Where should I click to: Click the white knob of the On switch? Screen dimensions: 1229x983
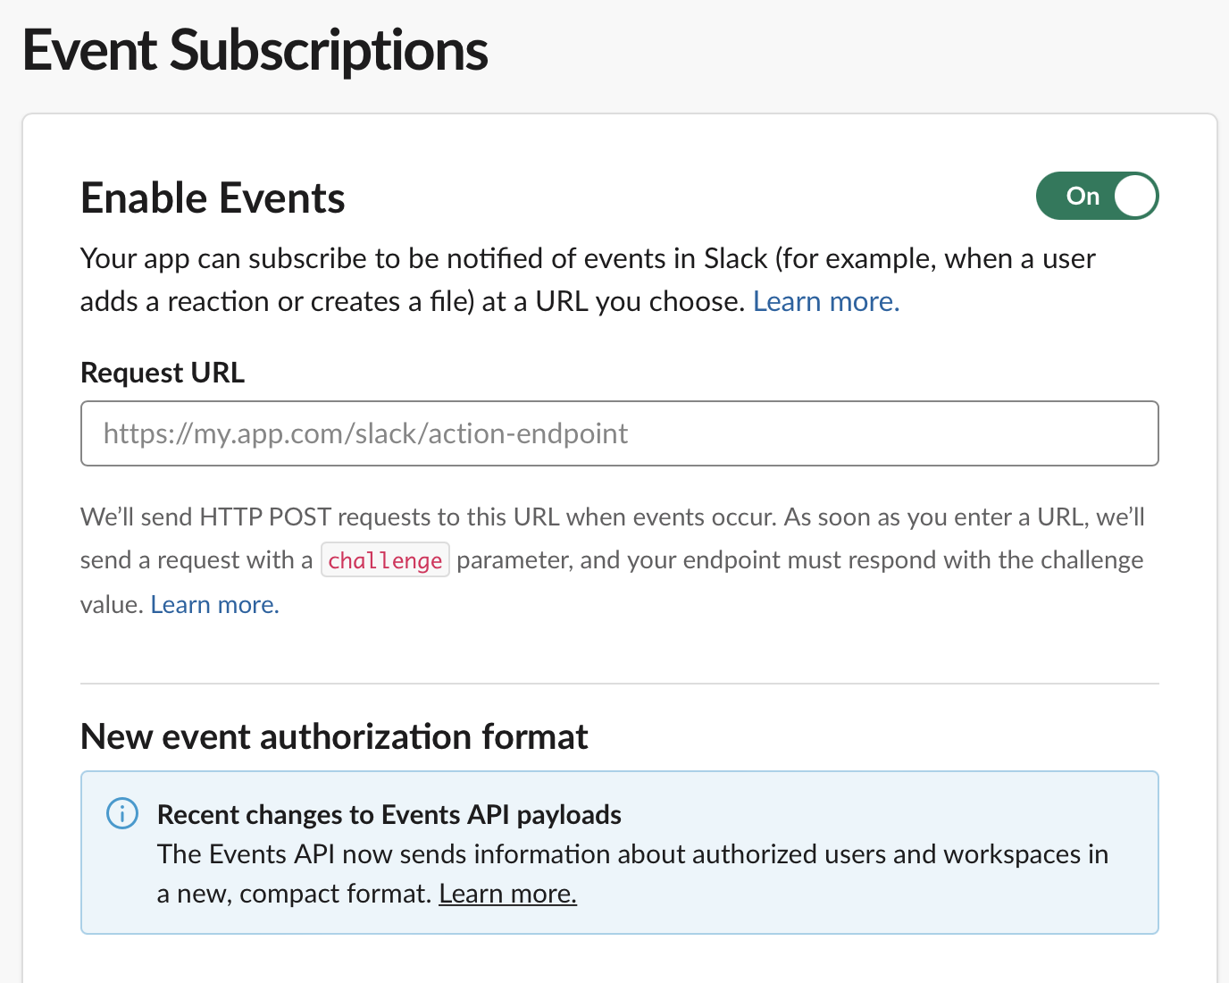1134,196
